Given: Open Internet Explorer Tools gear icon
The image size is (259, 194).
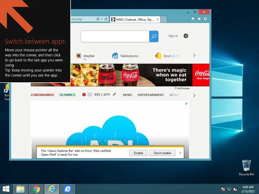Looking at the screenshot, I should click(205, 19).
